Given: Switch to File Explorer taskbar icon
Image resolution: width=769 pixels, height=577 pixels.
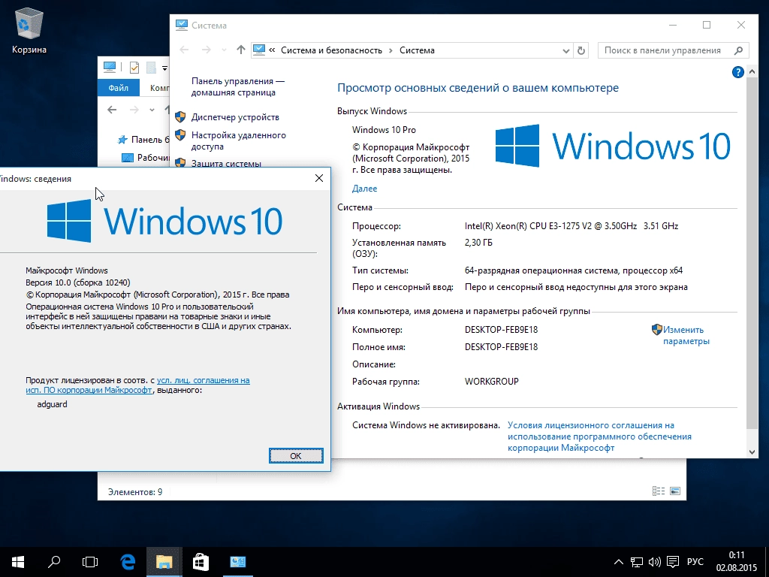Looking at the screenshot, I should [x=164, y=562].
